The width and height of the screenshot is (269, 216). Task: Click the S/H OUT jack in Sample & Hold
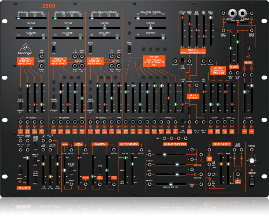[x=209, y=174]
